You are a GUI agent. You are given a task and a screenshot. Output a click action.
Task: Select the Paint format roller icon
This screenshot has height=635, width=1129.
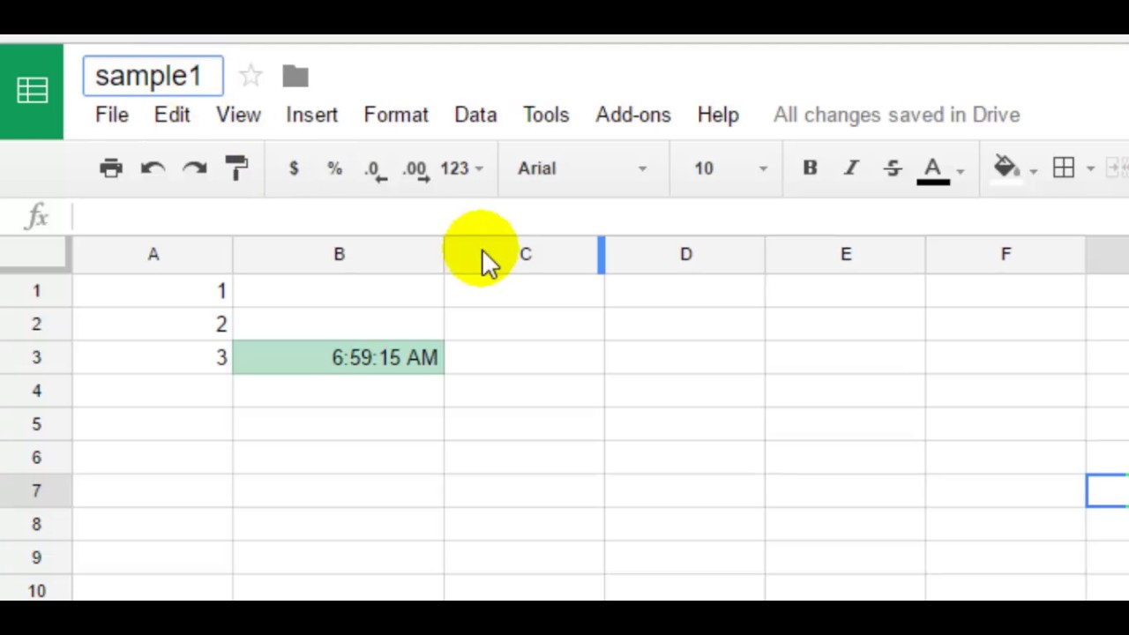(236, 168)
